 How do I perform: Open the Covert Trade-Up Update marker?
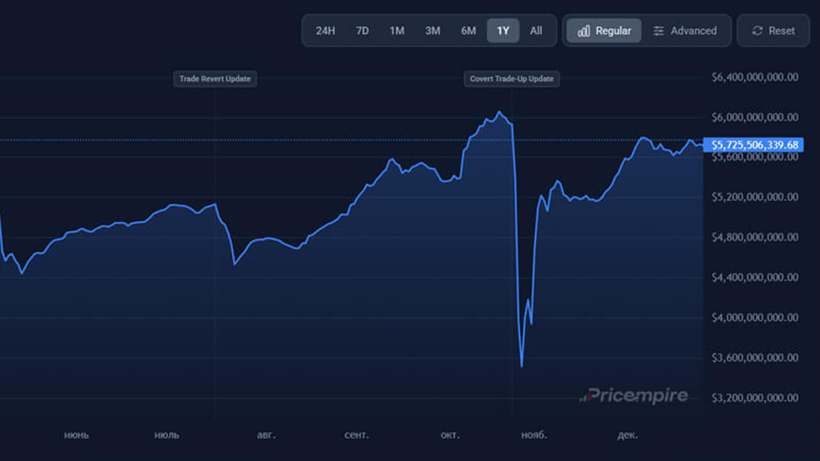click(511, 79)
